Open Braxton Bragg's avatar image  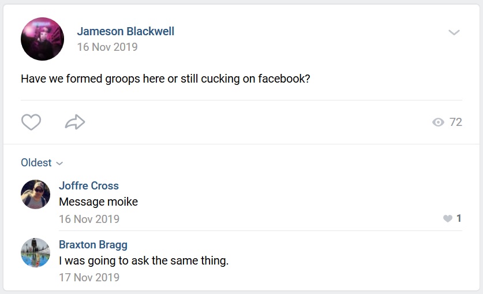pos(35,253)
